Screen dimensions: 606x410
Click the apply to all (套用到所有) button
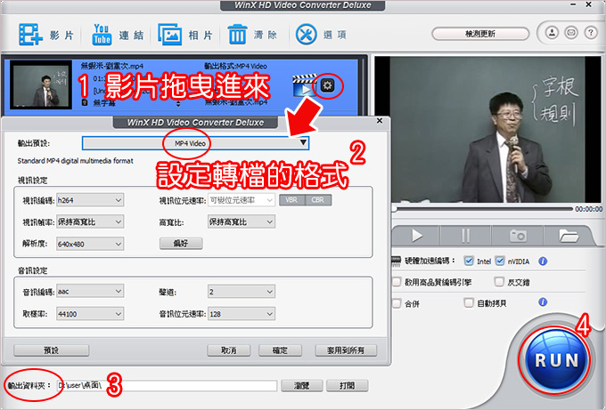[346, 350]
